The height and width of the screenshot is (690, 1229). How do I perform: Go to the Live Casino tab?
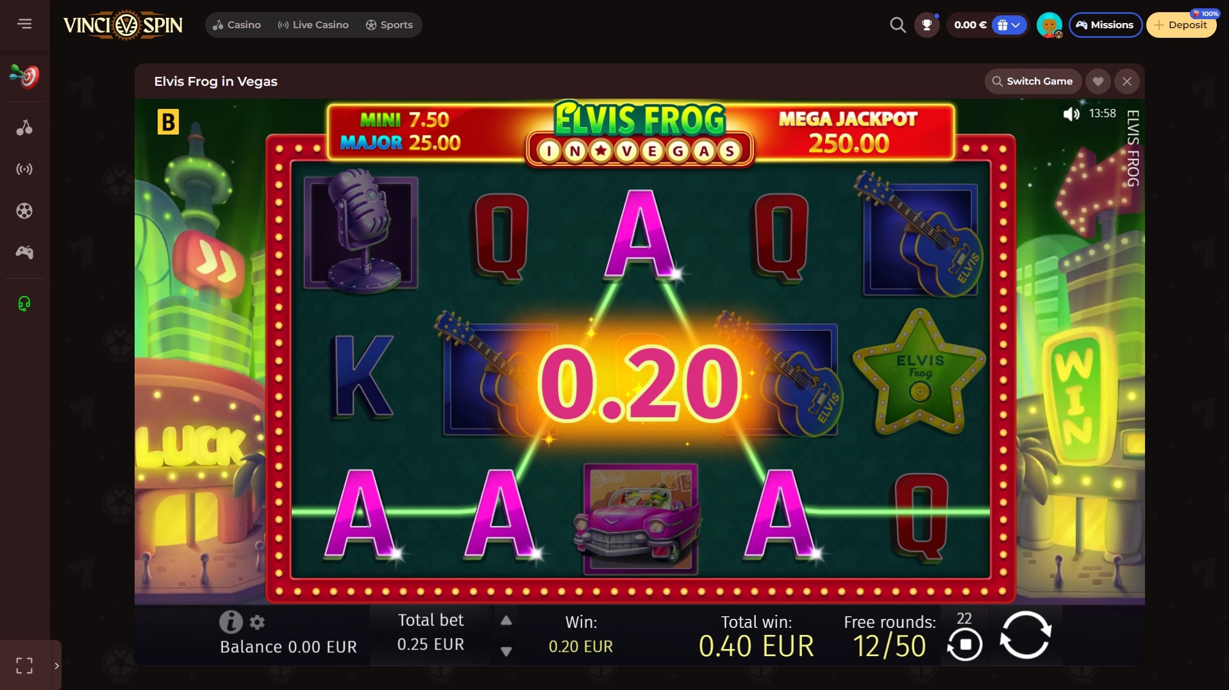pos(313,25)
